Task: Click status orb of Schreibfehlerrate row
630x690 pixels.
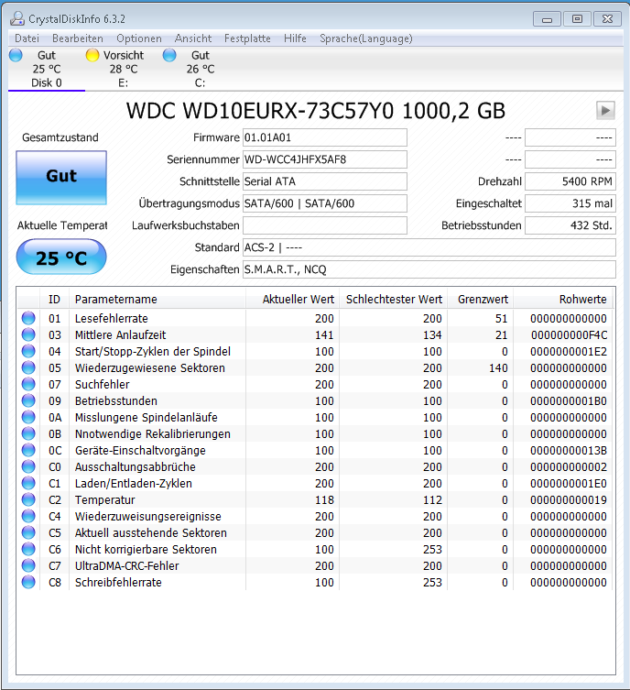Action: [28, 582]
